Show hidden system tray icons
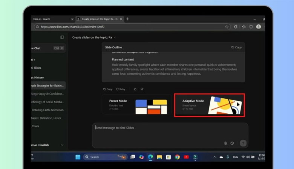294x169 pixels. tap(215, 157)
